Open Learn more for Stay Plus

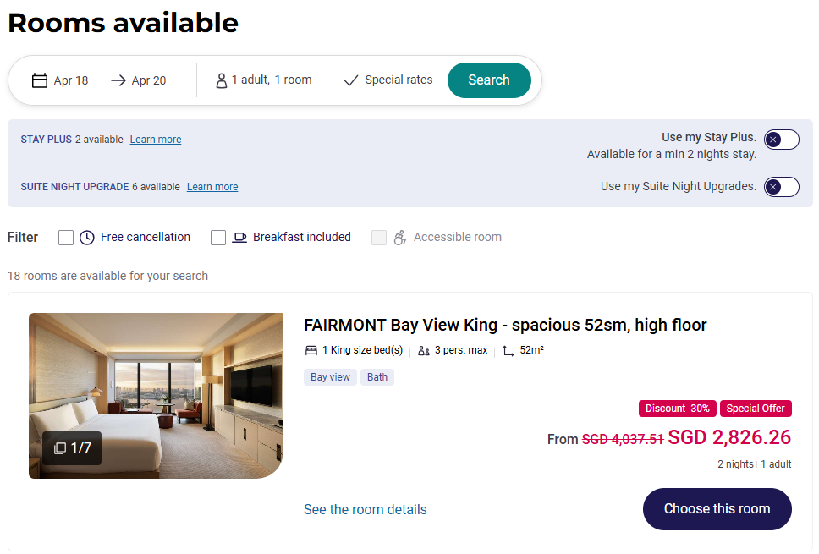pos(156,140)
